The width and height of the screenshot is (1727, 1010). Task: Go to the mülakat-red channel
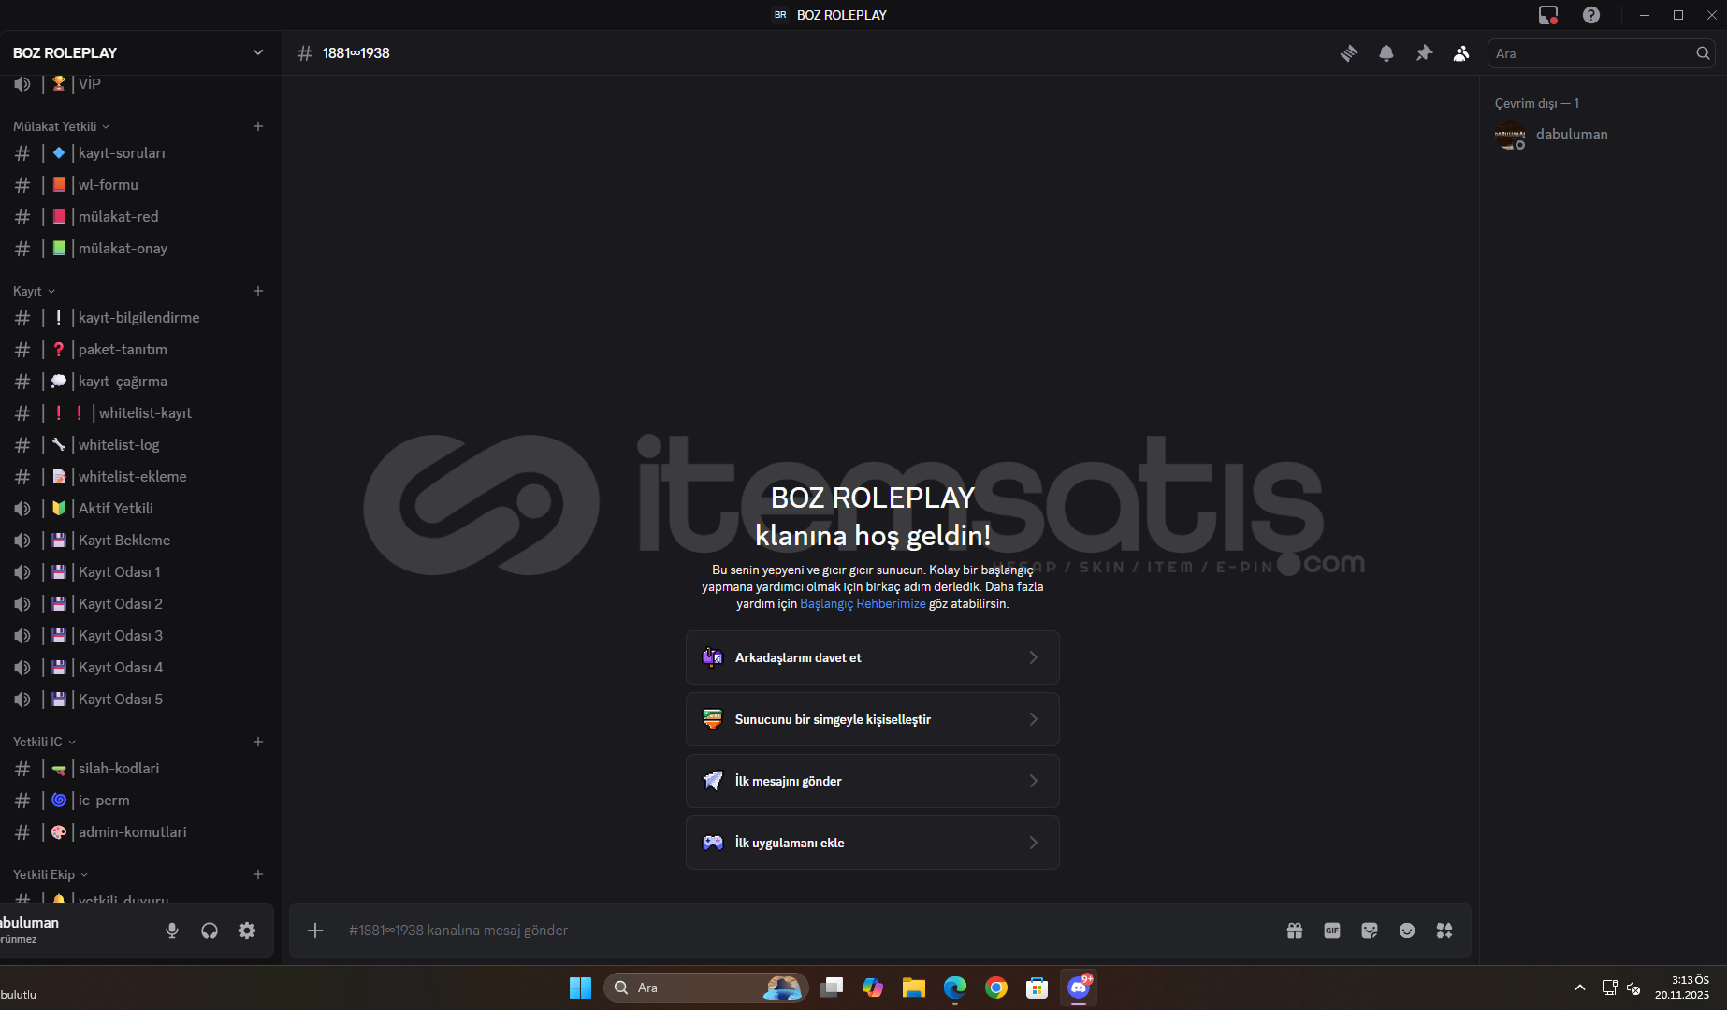click(x=137, y=217)
